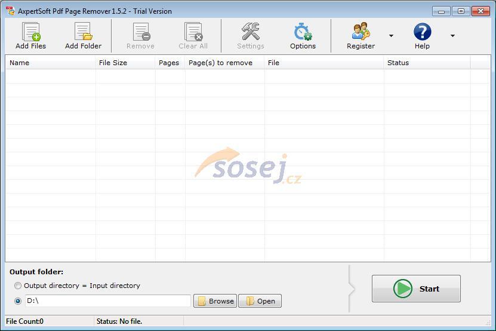The height and width of the screenshot is (331, 496).
Task: Open the Options stopwatch icon
Action: click(x=303, y=32)
